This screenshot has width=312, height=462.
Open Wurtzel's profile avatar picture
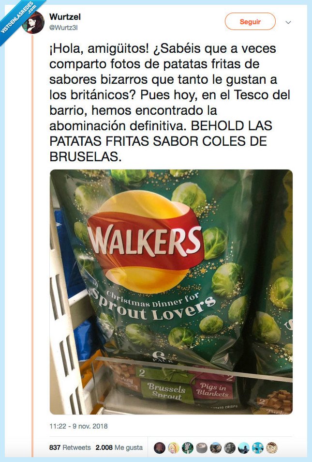pyautogui.click(x=33, y=22)
